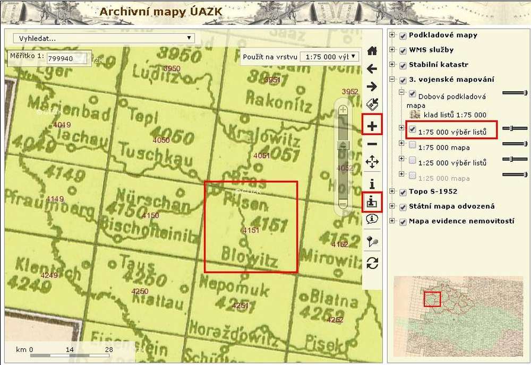Go back to previous map view
This screenshot has height=365, width=531.
tap(372, 68)
